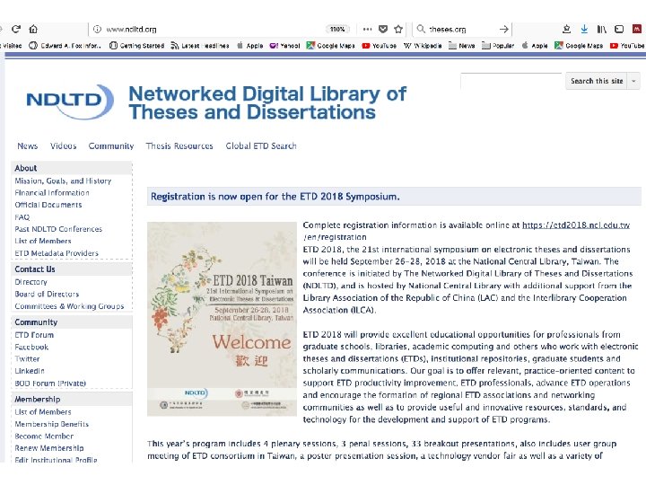The image size is (646, 485).
Task: Open the Twitter sidebar link
Action: coord(27,358)
